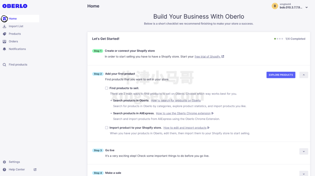Click the external link icon beside Help Center
The image size is (315, 176).
click(x=35, y=170)
